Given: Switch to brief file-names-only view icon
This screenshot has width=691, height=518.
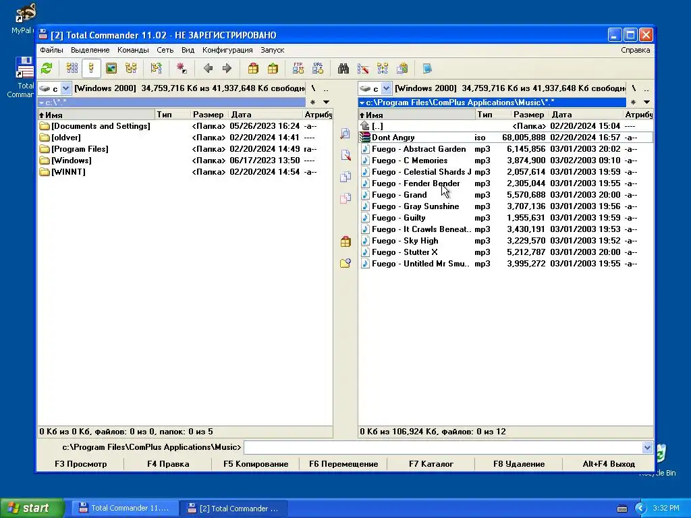Looking at the screenshot, I should coord(72,68).
